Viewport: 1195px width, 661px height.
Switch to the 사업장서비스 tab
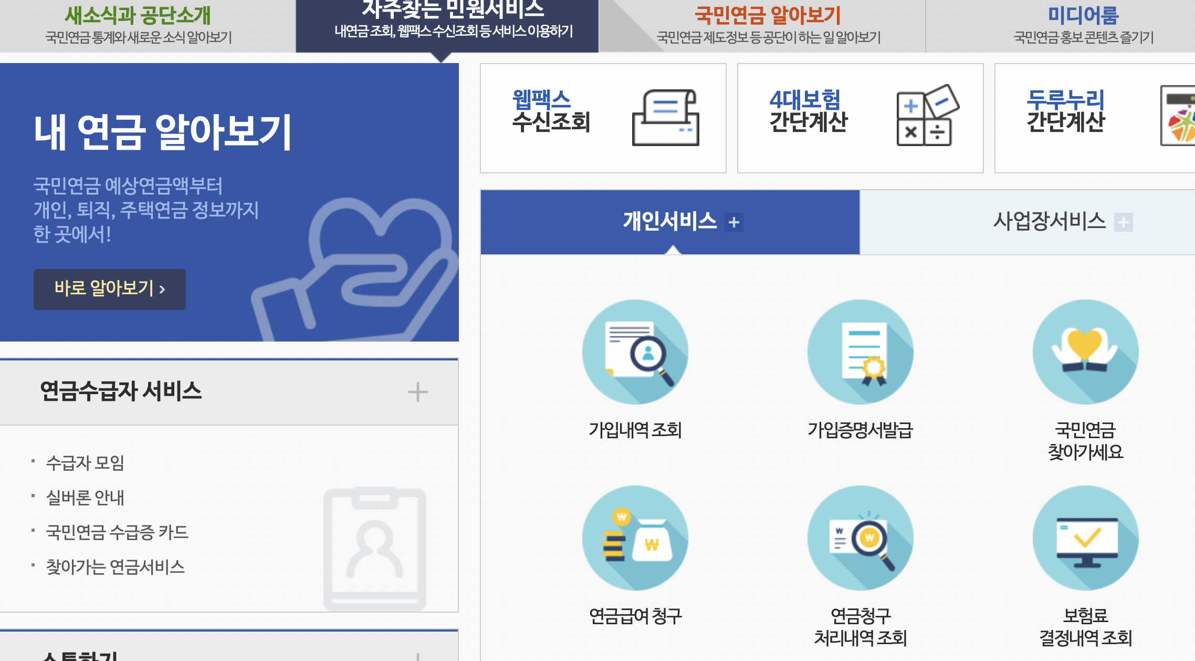point(1048,222)
